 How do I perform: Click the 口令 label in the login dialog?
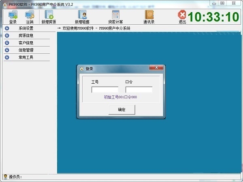[x=129, y=82]
